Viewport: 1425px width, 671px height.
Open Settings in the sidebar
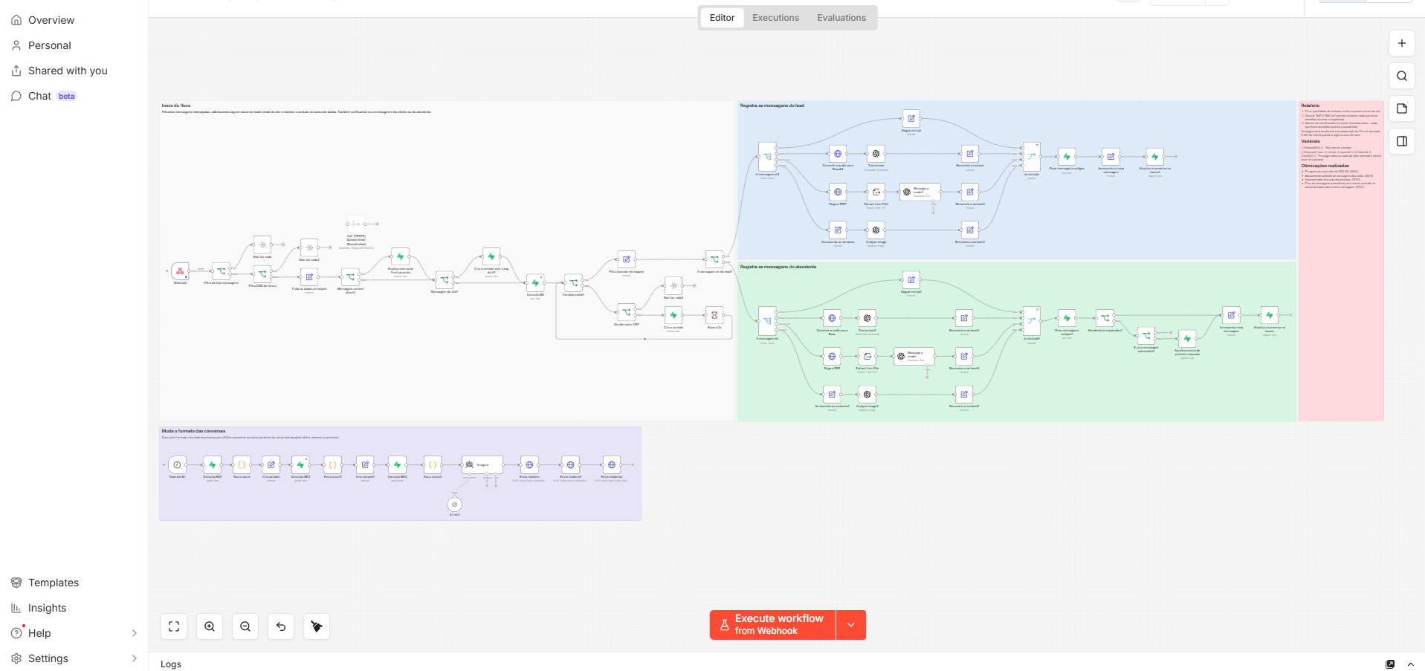tap(74, 658)
